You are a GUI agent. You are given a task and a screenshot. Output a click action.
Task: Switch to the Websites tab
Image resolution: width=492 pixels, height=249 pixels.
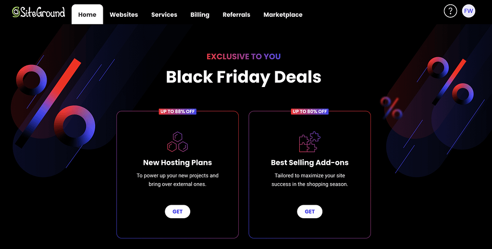coord(123,14)
